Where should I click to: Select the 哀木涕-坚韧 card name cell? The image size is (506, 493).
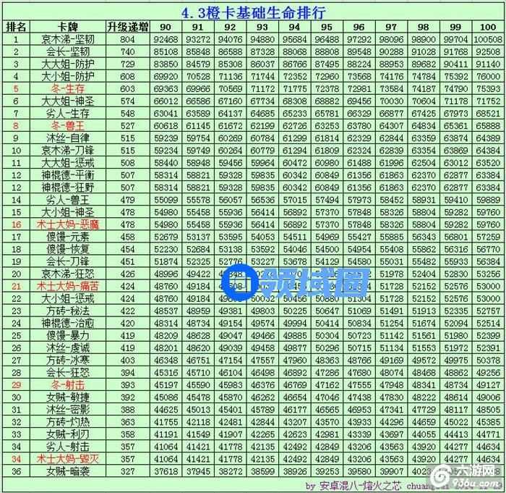[67, 38]
